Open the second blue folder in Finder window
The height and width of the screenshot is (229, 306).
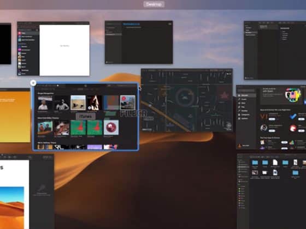pyautogui.click(x=265, y=162)
